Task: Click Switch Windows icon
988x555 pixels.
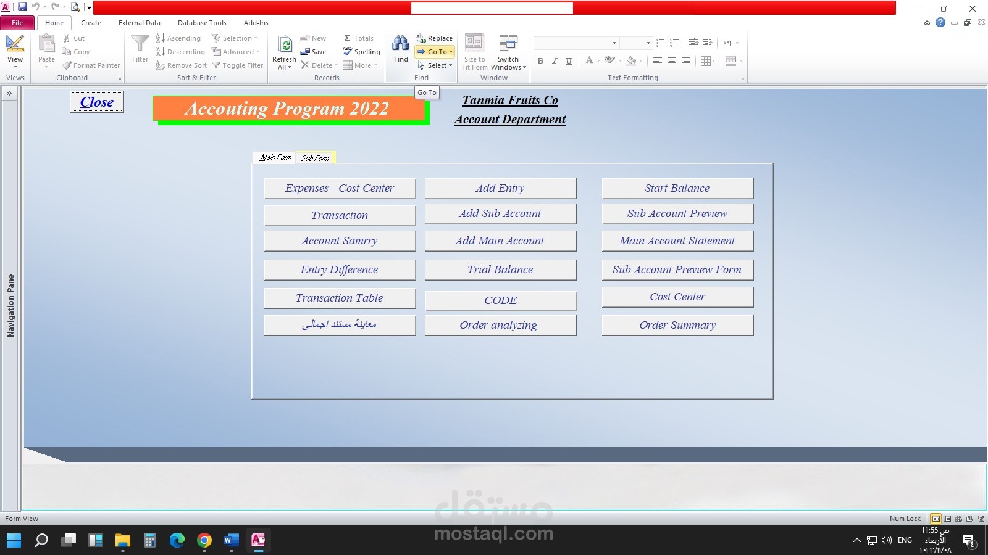Action: (508, 43)
